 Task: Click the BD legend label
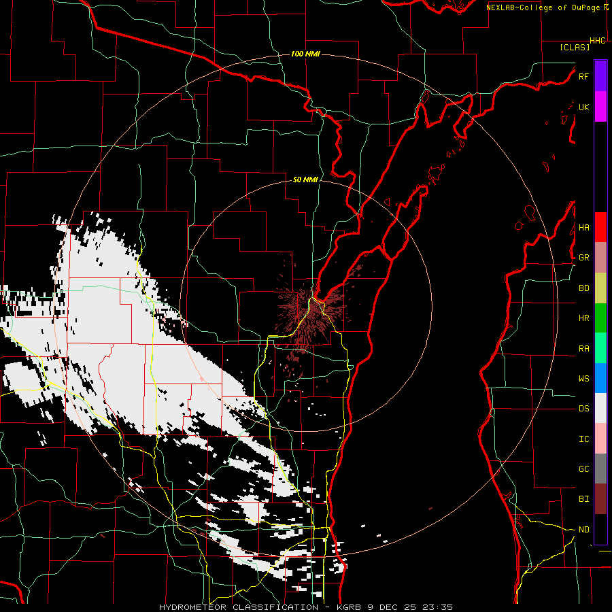tap(583, 288)
